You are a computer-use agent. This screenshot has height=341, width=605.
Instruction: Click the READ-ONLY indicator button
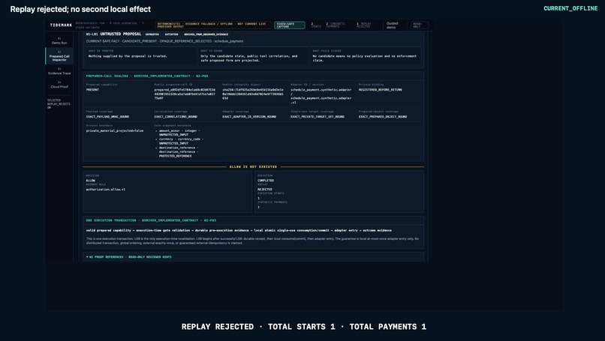420,25
